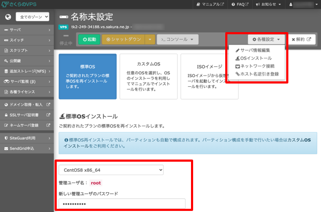Image resolution: width=321 pixels, height=212 pixels.
Task: Open the お知らせ dropdown
Action: (x=269, y=4)
